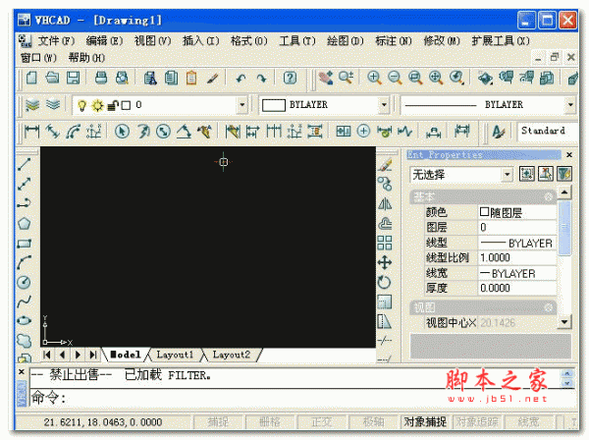The width and height of the screenshot is (589, 440).
Task: Open the layer dropdown list
Action: (242, 105)
